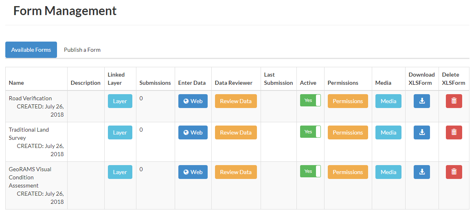View linked Layer for GeoRAMS assessment
The width and height of the screenshot is (476, 214).
point(120,172)
